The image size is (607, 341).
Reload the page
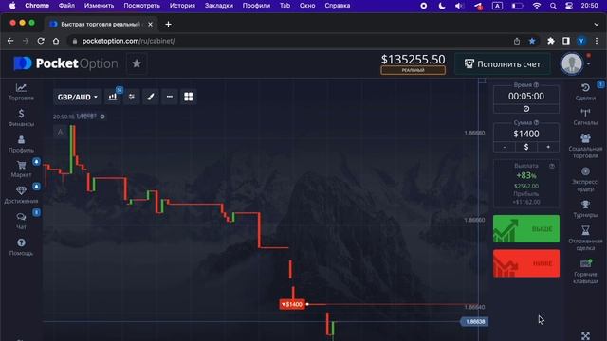click(x=41, y=41)
